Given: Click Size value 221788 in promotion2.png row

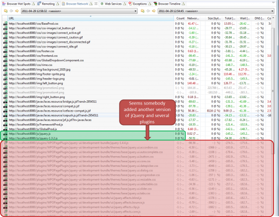Looking at the screenshot, I should coord(214,88).
